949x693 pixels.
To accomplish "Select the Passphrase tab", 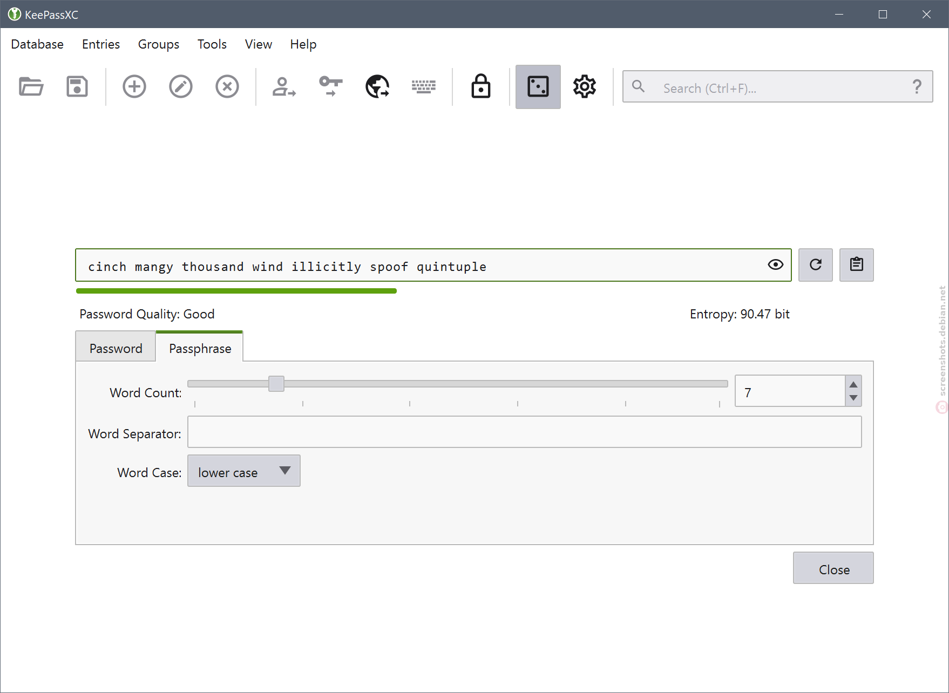I will click(200, 348).
